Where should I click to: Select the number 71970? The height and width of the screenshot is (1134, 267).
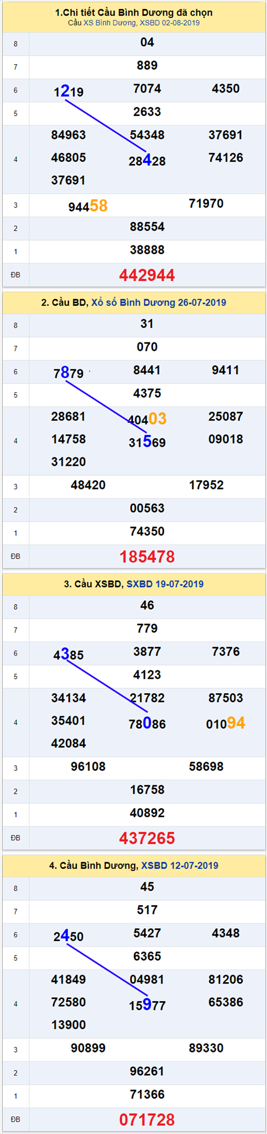[206, 204]
